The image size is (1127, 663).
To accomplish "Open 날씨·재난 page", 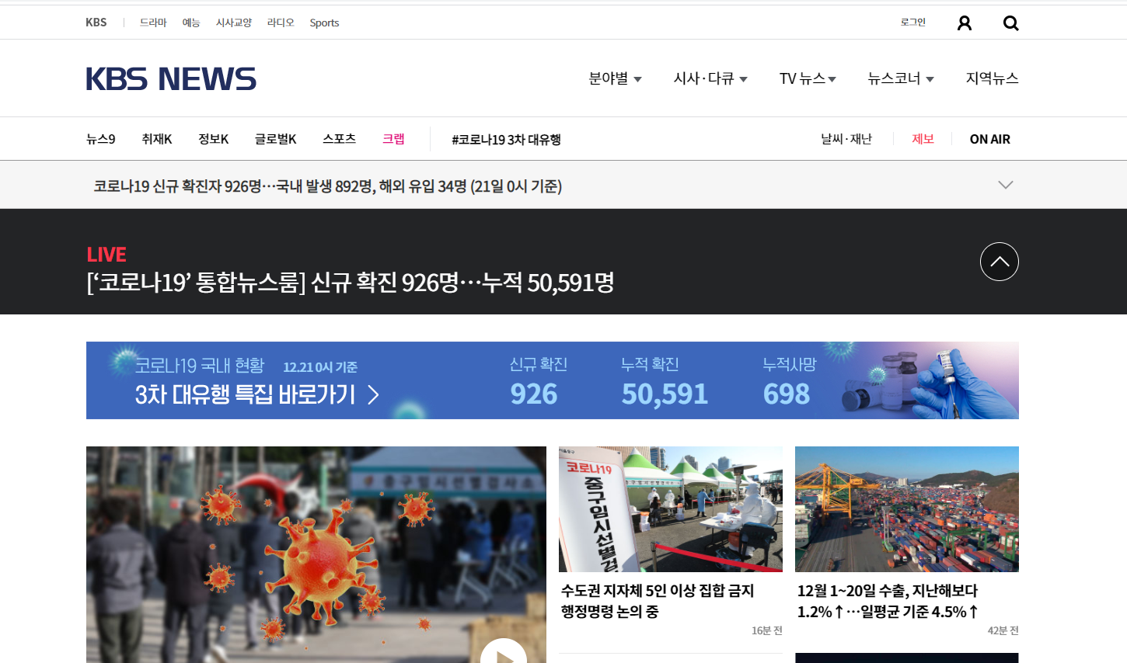I will (846, 139).
